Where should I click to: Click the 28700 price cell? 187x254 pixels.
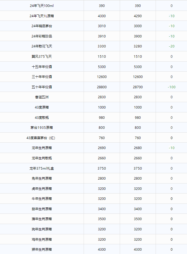click(138, 87)
